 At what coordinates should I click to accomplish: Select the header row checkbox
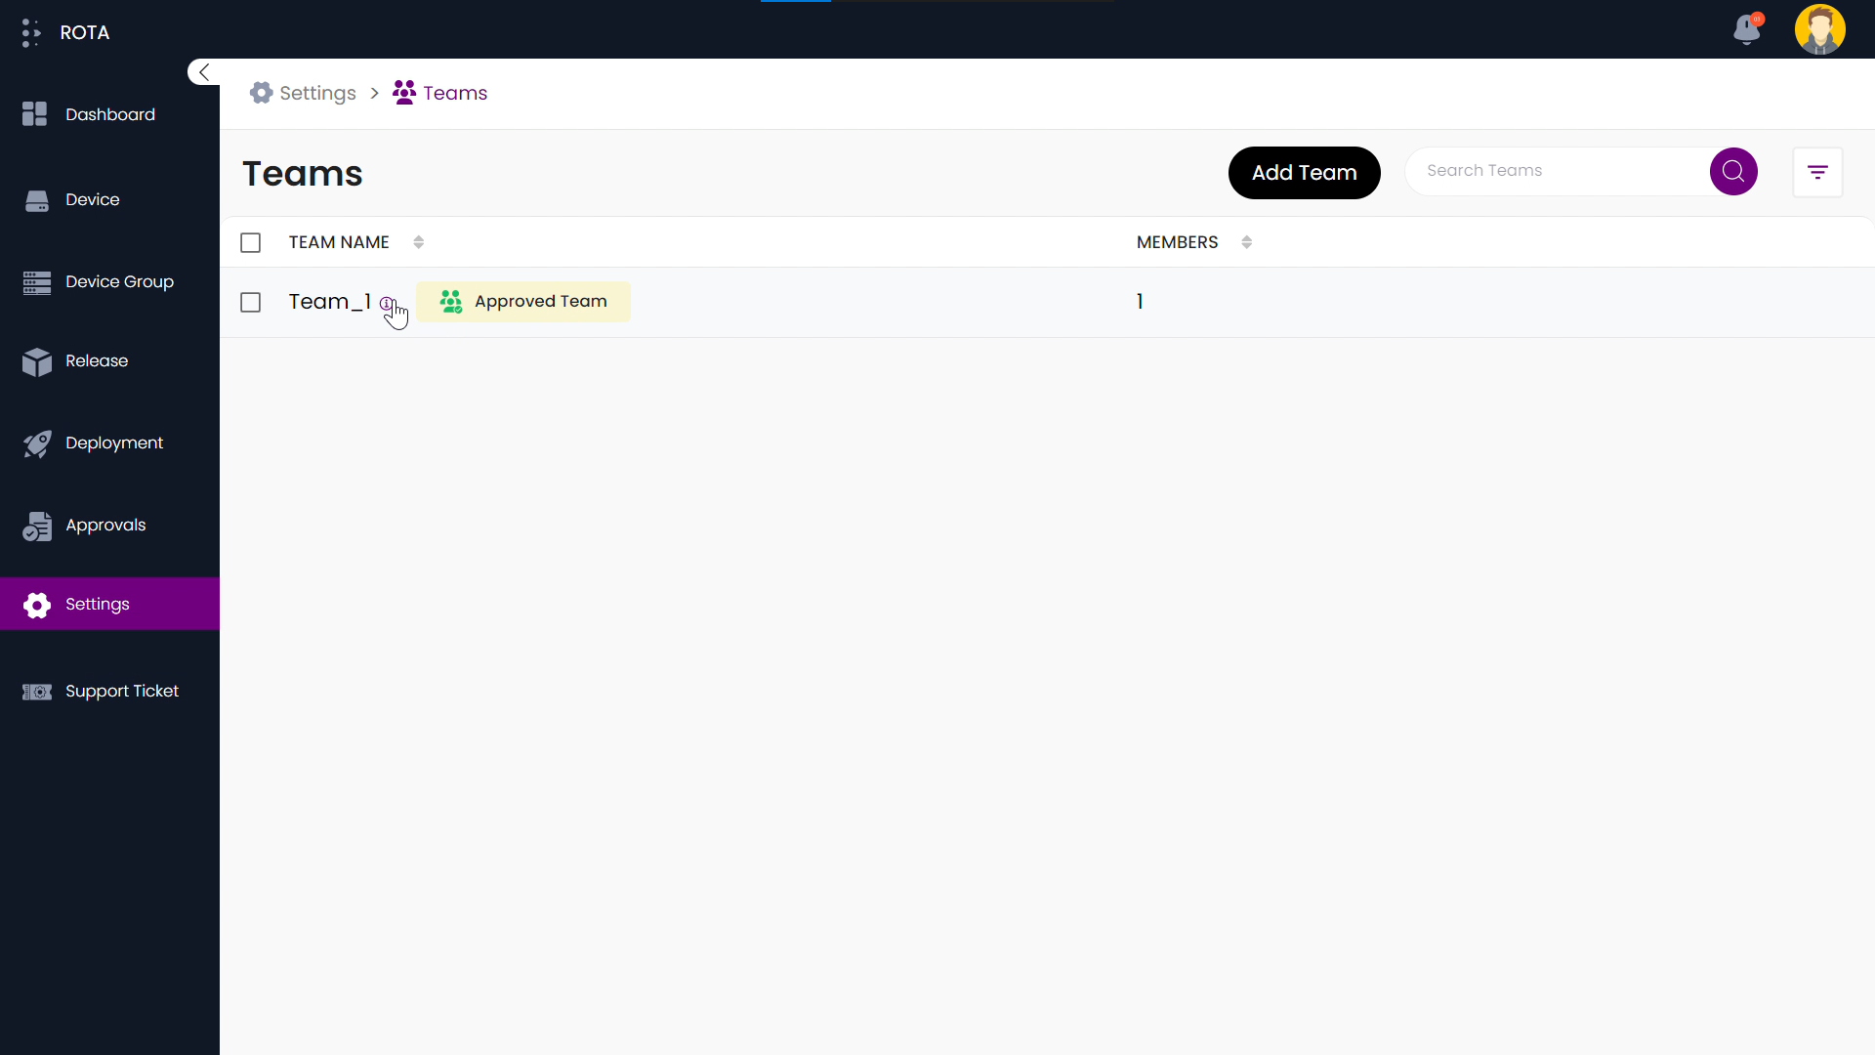pos(251,242)
